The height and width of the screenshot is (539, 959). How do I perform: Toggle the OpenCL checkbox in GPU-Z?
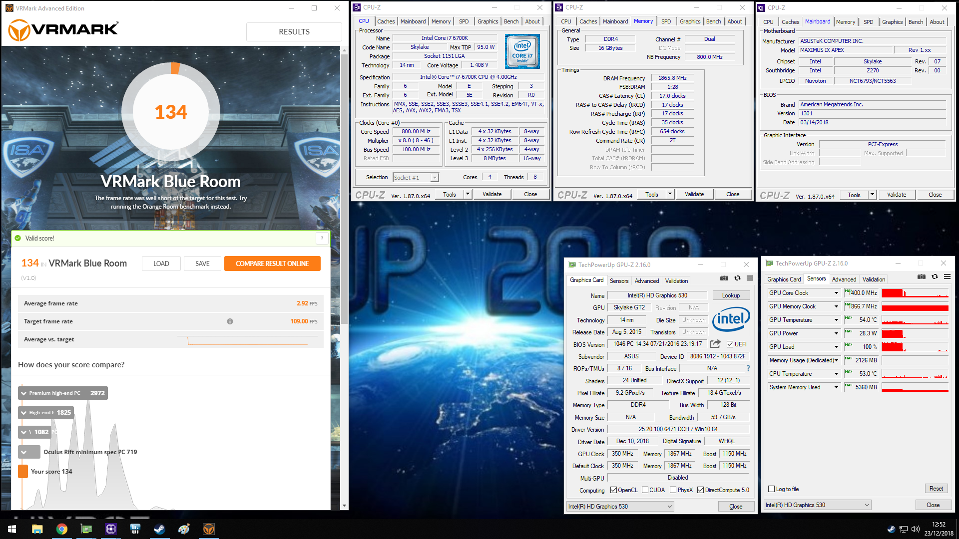(x=613, y=490)
